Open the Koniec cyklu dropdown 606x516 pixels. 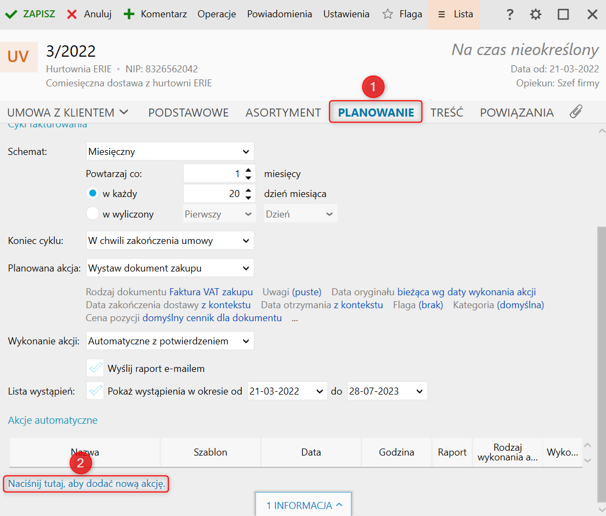[x=170, y=241]
